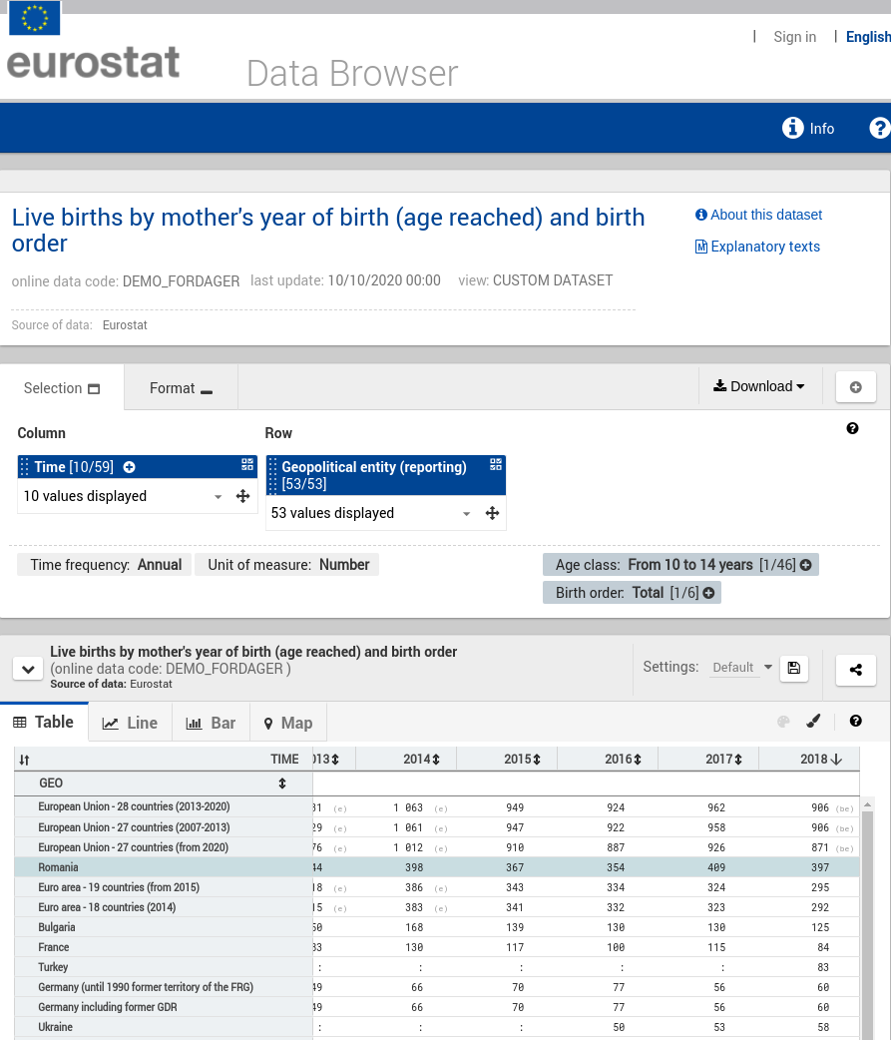Viewport: 891px width, 1040px height.
Task: Sort the 2014 column
Action: [436, 760]
